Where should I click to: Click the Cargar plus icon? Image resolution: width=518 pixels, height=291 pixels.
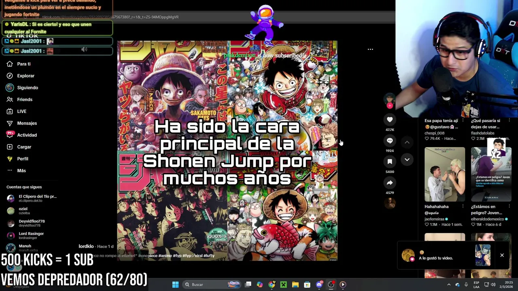point(10,147)
